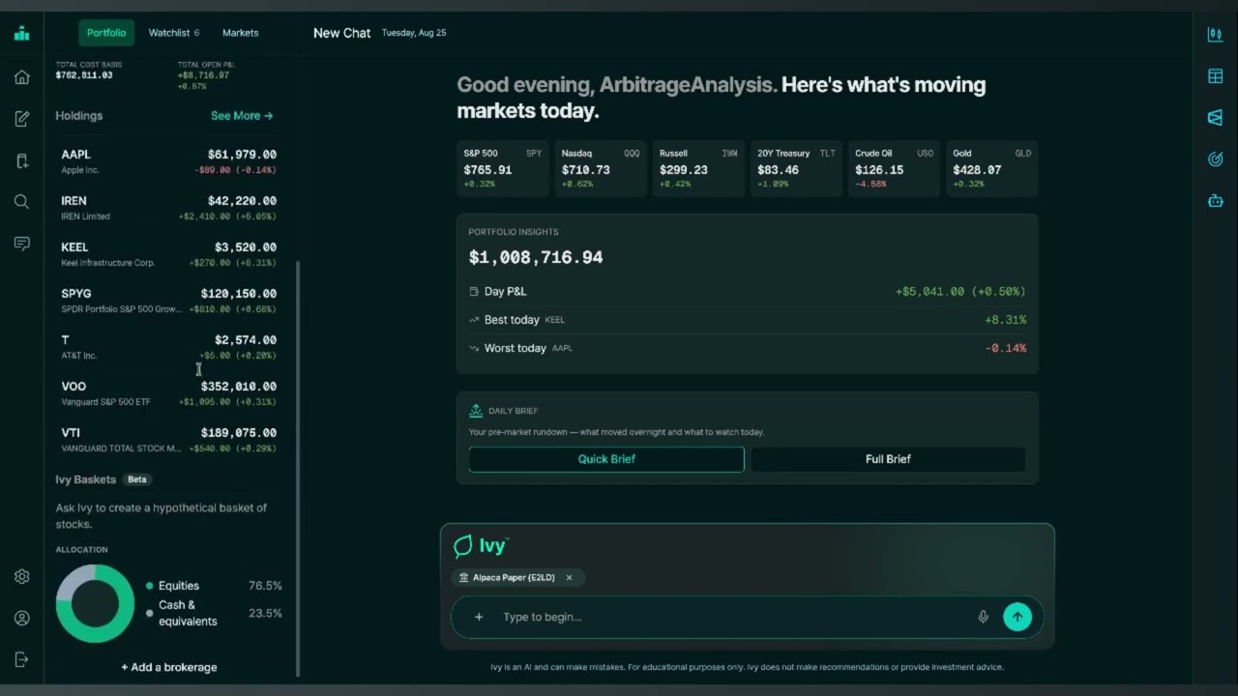Screen dimensions: 1238x696
Task: Select the Quick Brief button
Action: pyautogui.click(x=606, y=459)
